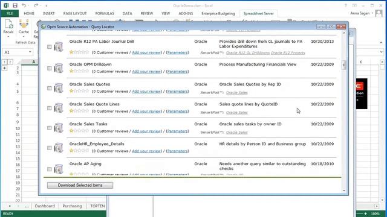
Task: Click the Cache icon in the ribbon
Action: 24,24
